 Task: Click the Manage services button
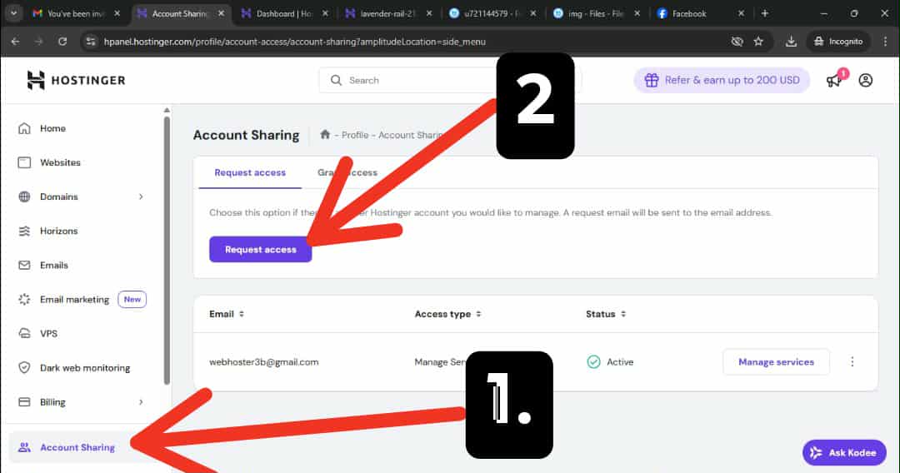coord(776,362)
